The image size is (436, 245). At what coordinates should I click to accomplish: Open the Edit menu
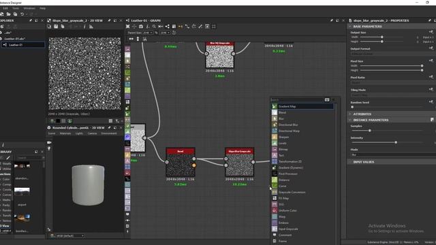(5, 8)
